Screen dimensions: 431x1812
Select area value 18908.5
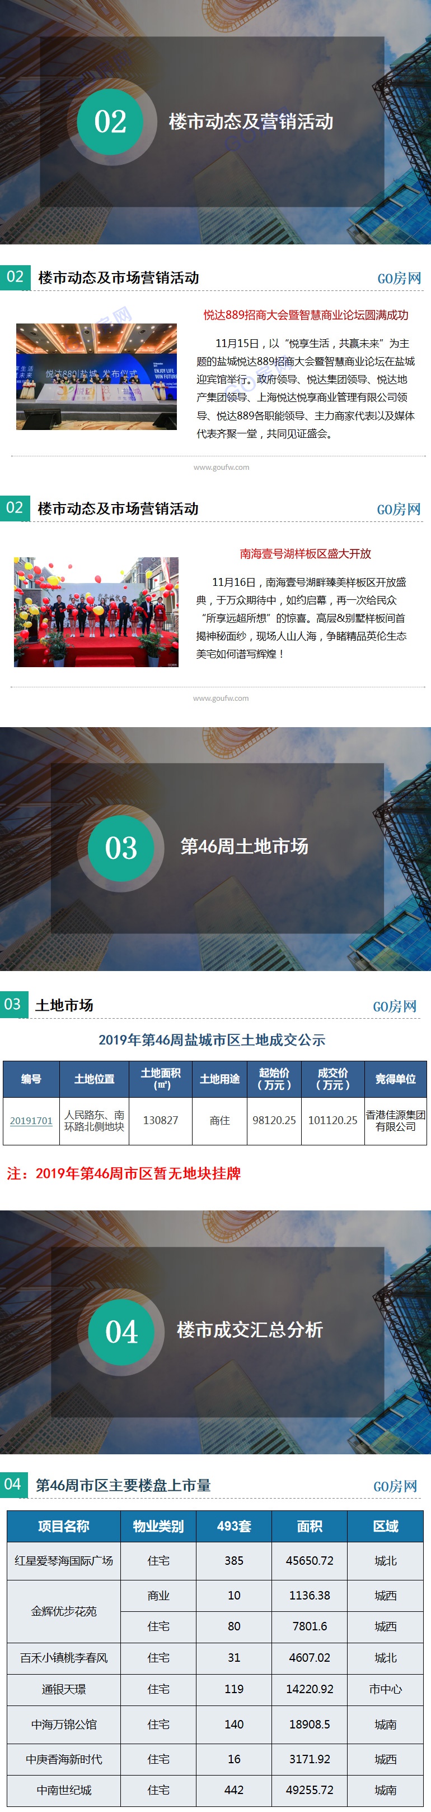point(310,1724)
